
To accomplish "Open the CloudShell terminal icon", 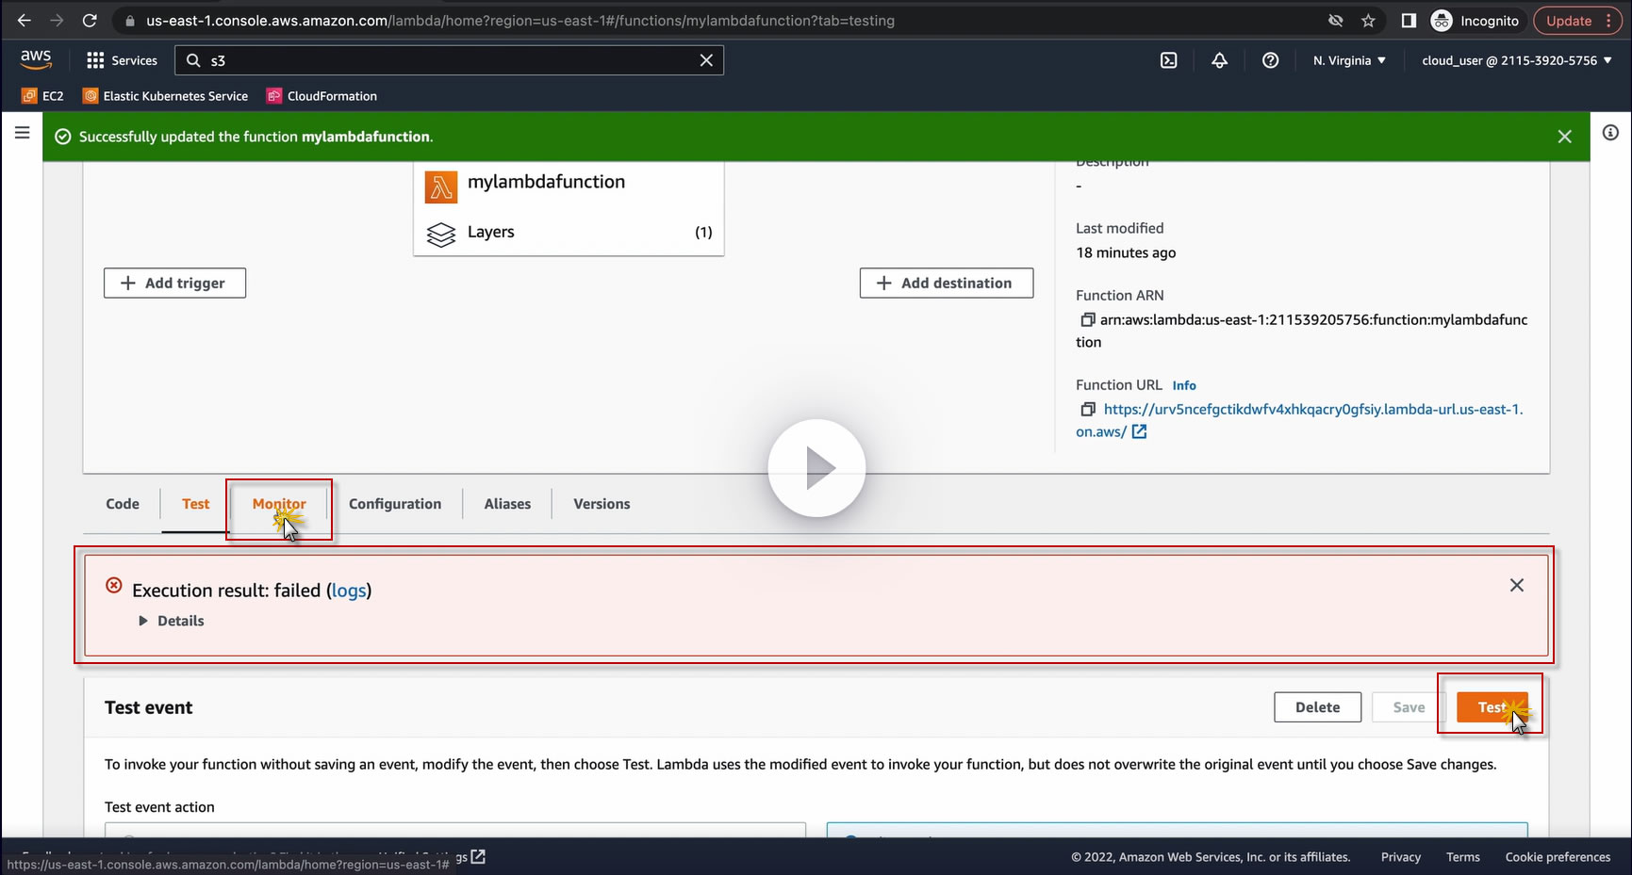I will [1169, 60].
